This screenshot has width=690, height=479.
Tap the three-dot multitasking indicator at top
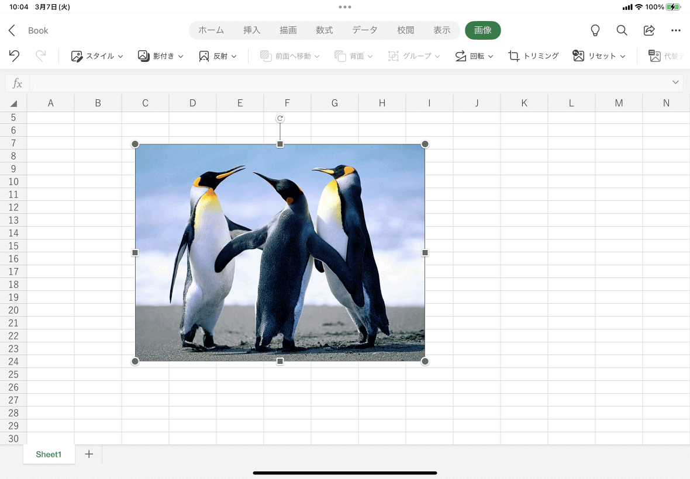pyautogui.click(x=345, y=7)
